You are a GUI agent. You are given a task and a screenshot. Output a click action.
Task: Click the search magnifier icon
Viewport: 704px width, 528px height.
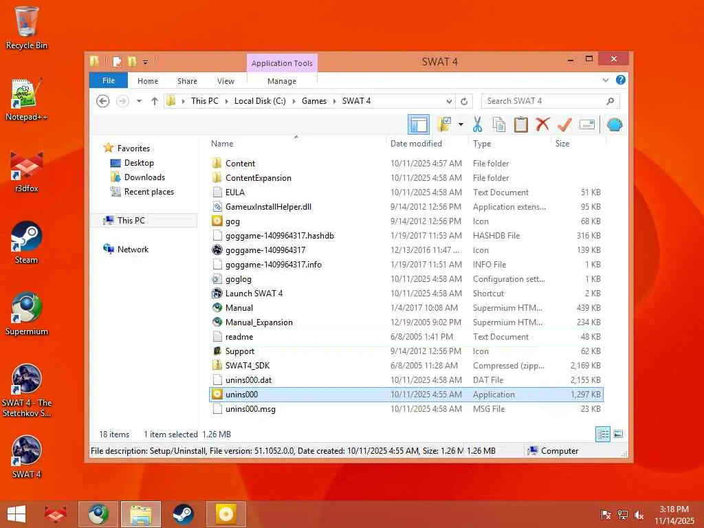[610, 101]
